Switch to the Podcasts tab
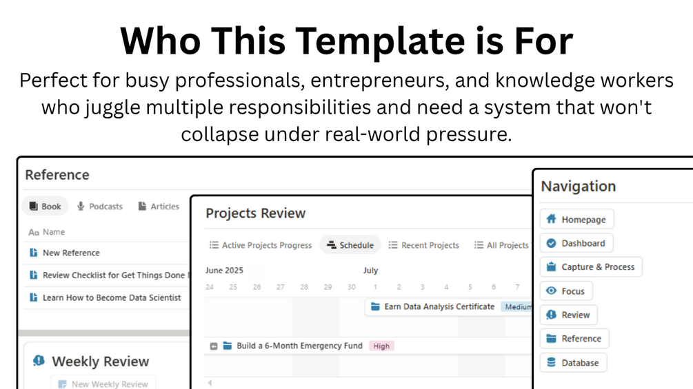This screenshot has height=389, width=693. (x=99, y=207)
